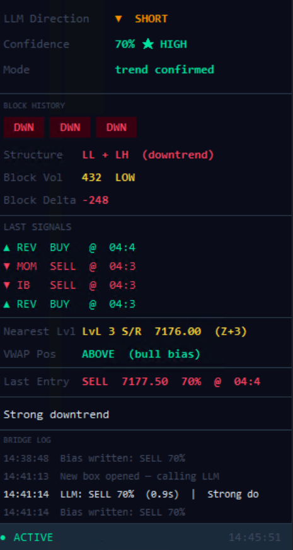Select the 14:41:14 LLM: SELL 70% log entry

(131, 494)
